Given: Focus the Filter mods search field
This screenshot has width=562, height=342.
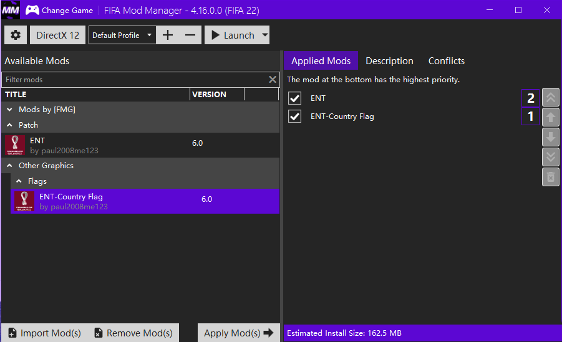Looking at the screenshot, I should pyautogui.click(x=136, y=80).
